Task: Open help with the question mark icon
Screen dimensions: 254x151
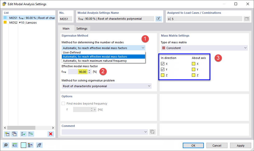Action: point(5,145)
